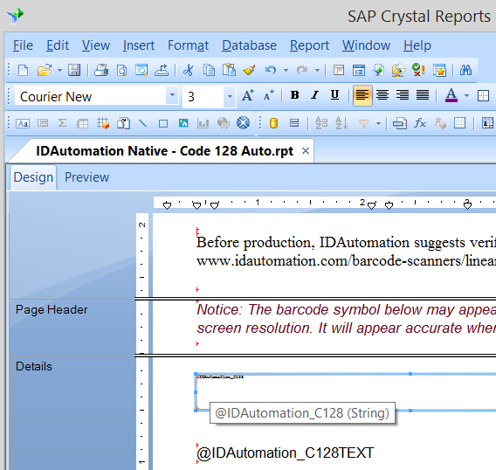Screen dimensions: 496x470
Task: Close the Code 128 Auto.rpt tab
Action: click(306, 151)
